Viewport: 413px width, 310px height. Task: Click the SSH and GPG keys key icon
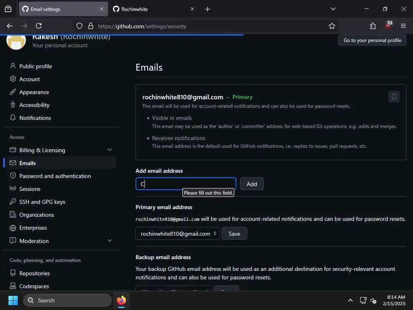13,201
